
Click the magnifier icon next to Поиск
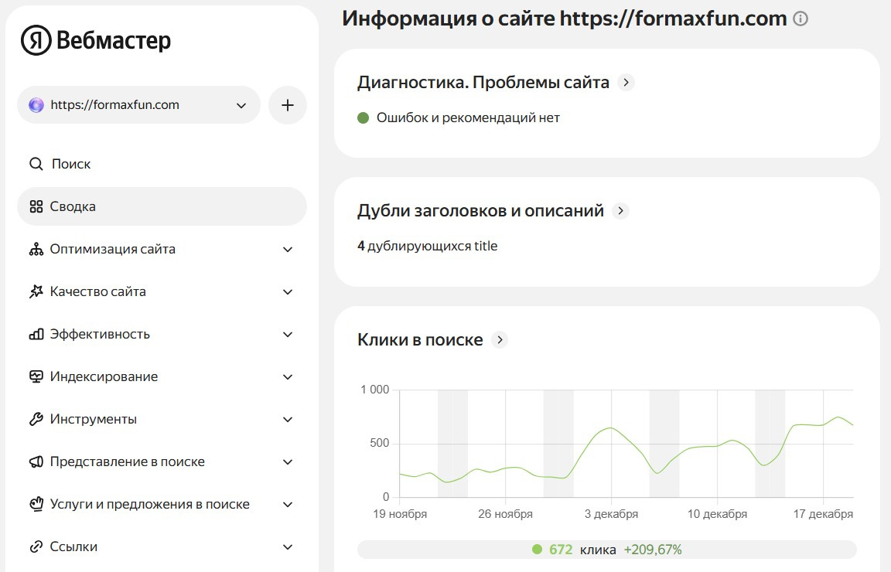click(x=36, y=164)
